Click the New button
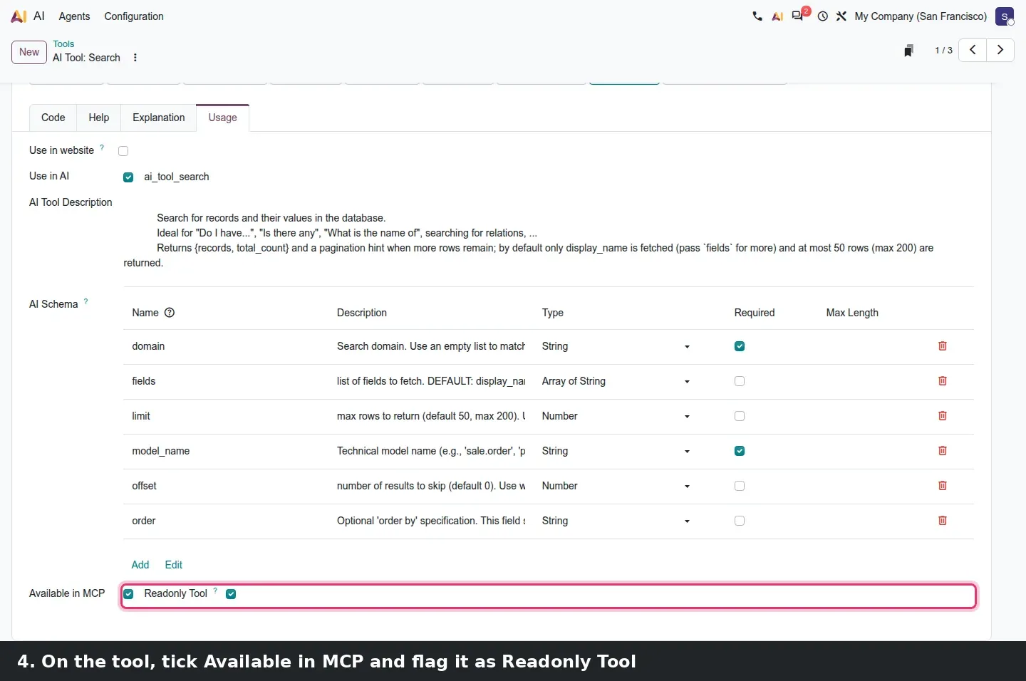The width and height of the screenshot is (1026, 681). (29, 52)
